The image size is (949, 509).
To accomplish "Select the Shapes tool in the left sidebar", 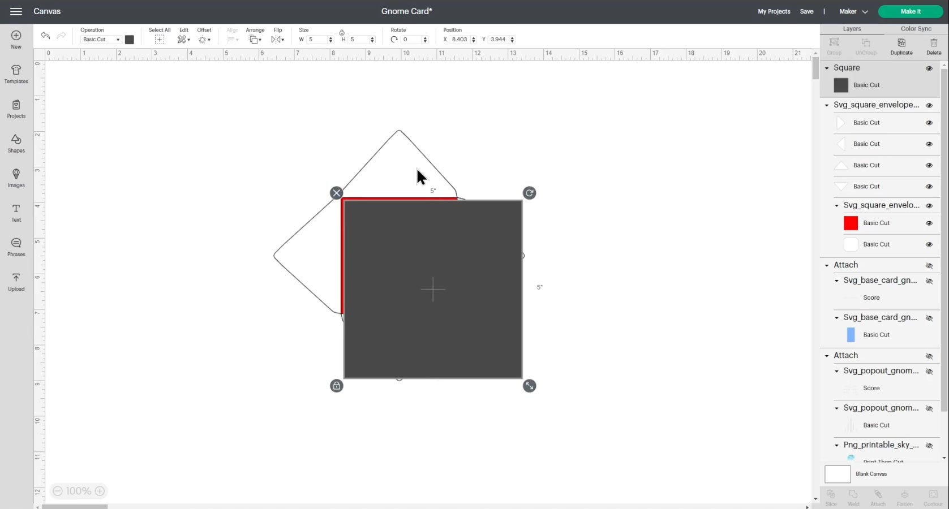I will point(16,144).
